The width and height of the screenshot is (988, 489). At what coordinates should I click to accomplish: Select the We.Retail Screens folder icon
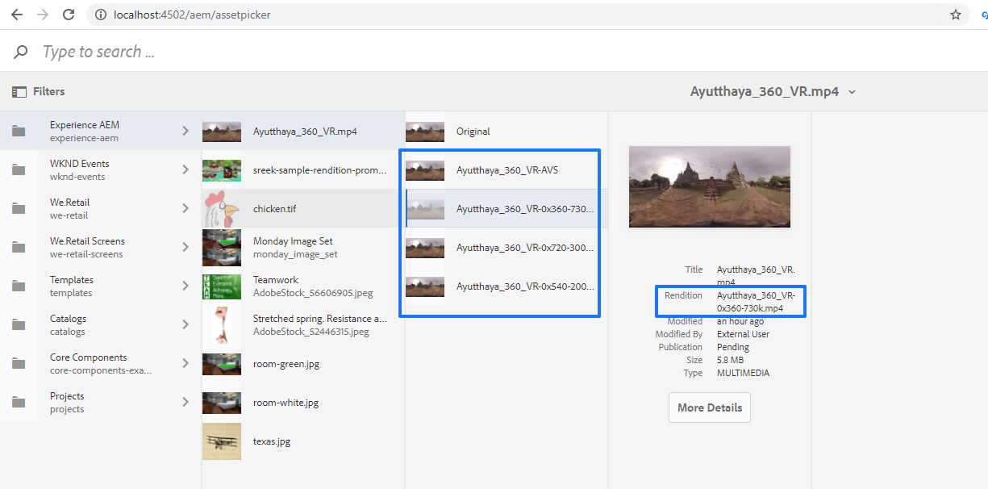[19, 248]
